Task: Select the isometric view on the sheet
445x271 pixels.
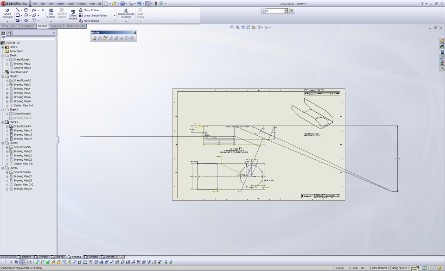Action: (x=312, y=113)
